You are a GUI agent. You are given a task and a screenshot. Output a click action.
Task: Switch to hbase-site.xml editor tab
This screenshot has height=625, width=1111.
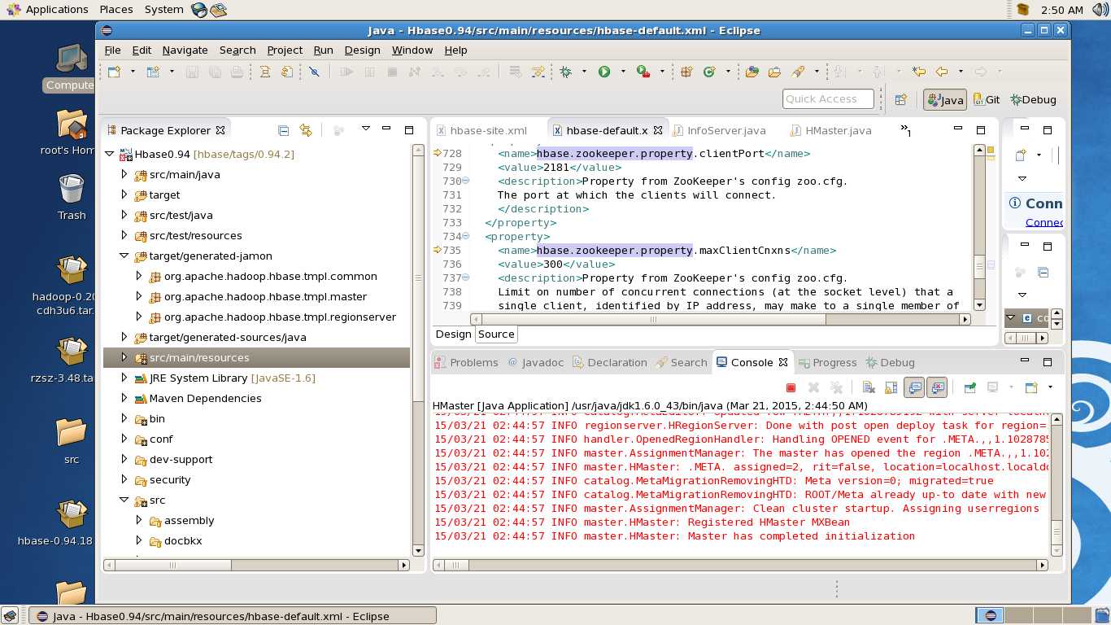point(481,130)
